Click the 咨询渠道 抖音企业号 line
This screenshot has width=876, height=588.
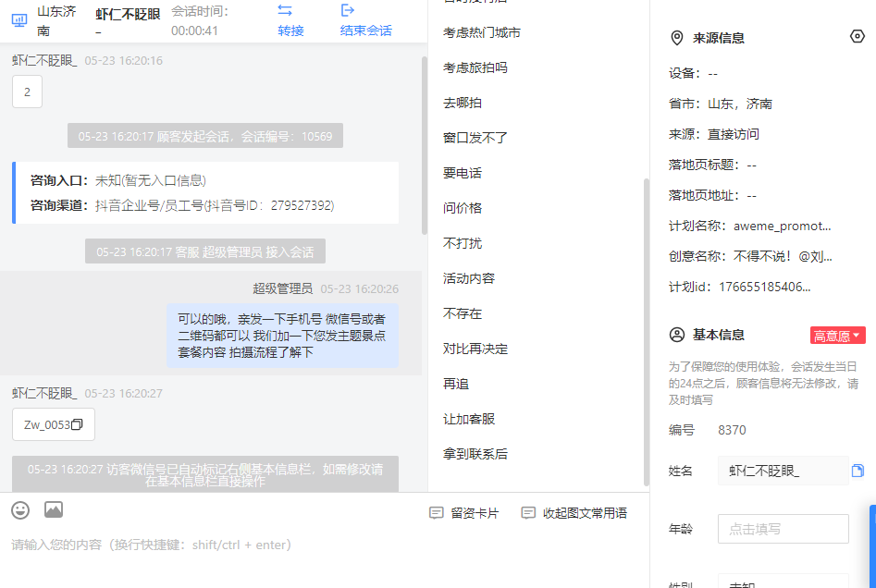pyautogui.click(x=182, y=205)
